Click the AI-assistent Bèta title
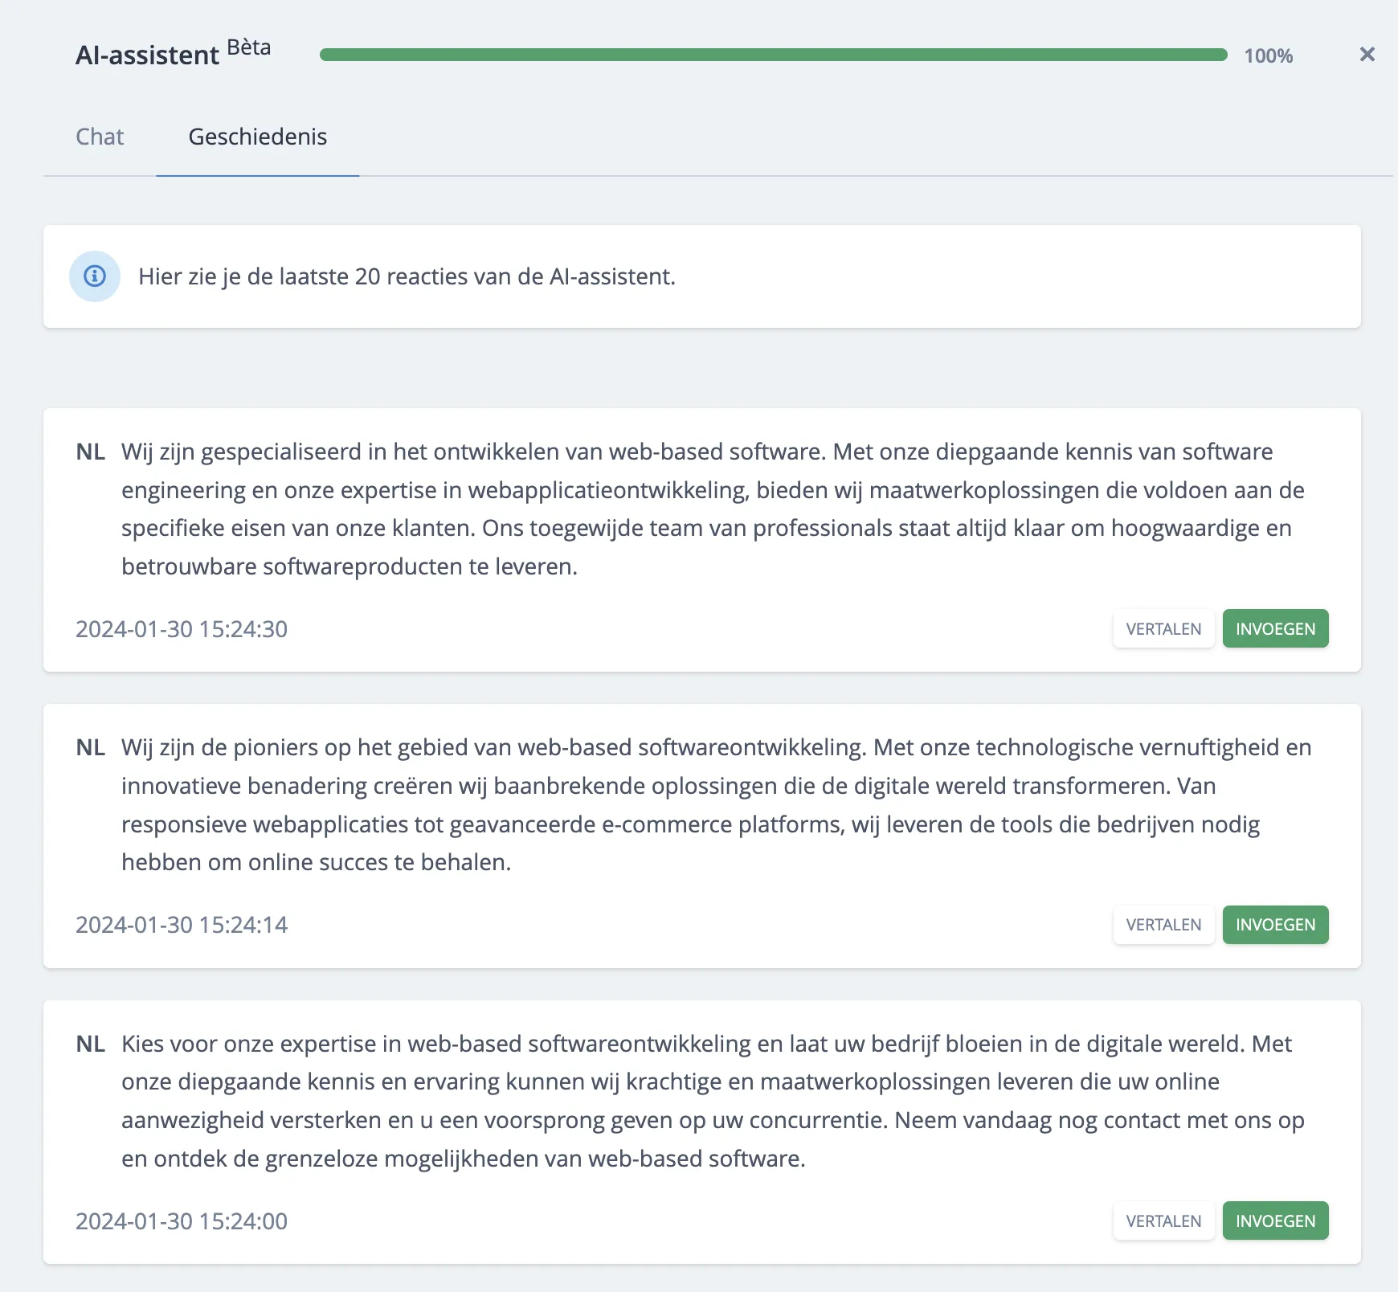Viewport: 1398px width, 1292px height. coord(148,55)
